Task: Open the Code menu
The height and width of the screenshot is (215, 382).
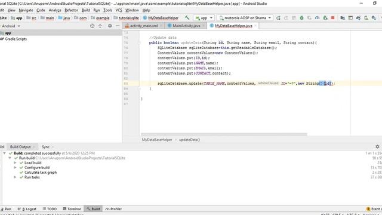Action: click(x=41, y=10)
